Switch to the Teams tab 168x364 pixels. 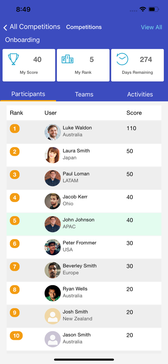coord(84,94)
